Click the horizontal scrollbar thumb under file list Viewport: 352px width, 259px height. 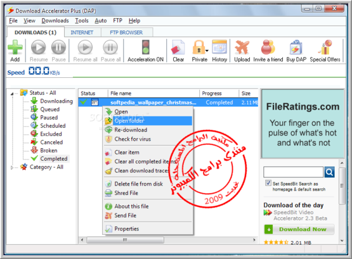click(x=126, y=240)
